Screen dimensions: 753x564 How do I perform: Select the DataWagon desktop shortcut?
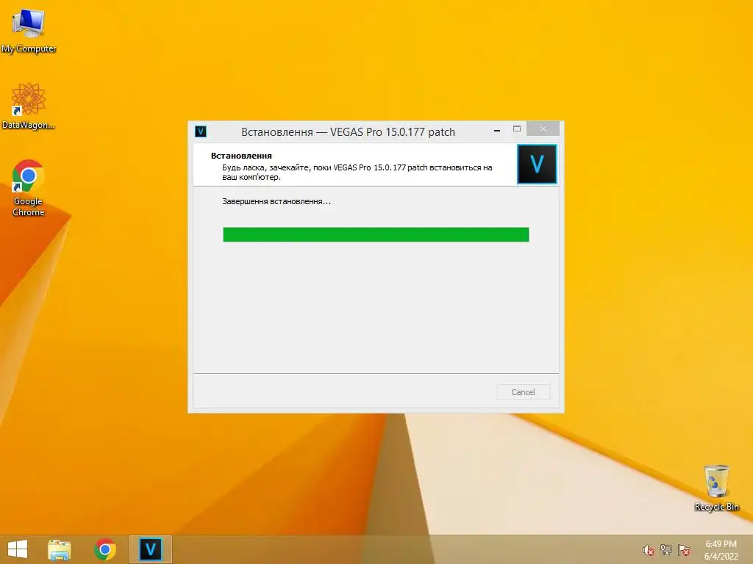(29, 106)
